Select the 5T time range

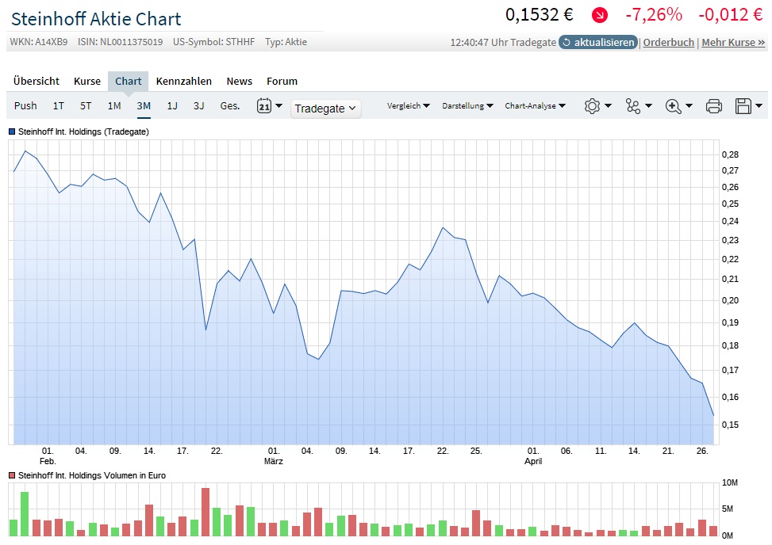86,105
